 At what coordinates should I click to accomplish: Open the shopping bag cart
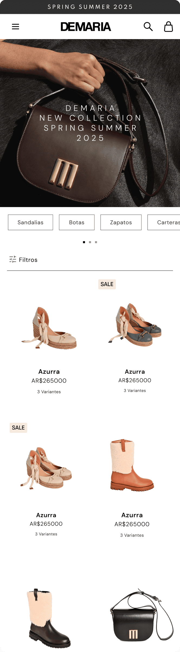coord(168,27)
